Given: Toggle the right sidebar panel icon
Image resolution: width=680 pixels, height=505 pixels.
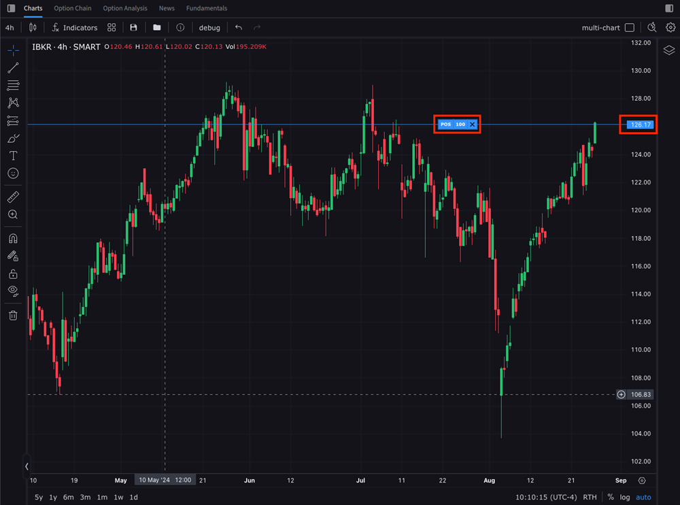Looking at the screenshot, I should [x=669, y=7].
